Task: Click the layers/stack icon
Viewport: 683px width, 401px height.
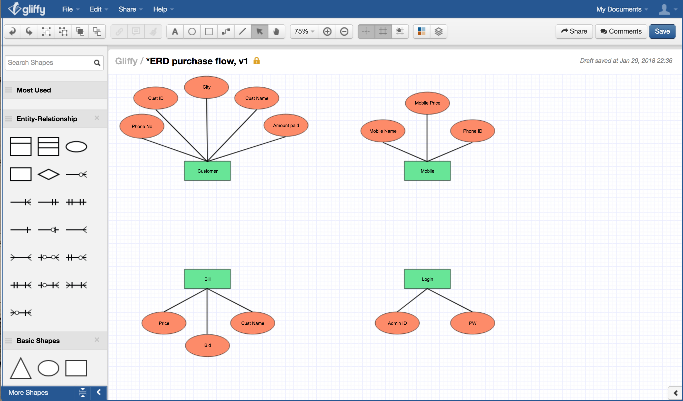Action: 438,32
